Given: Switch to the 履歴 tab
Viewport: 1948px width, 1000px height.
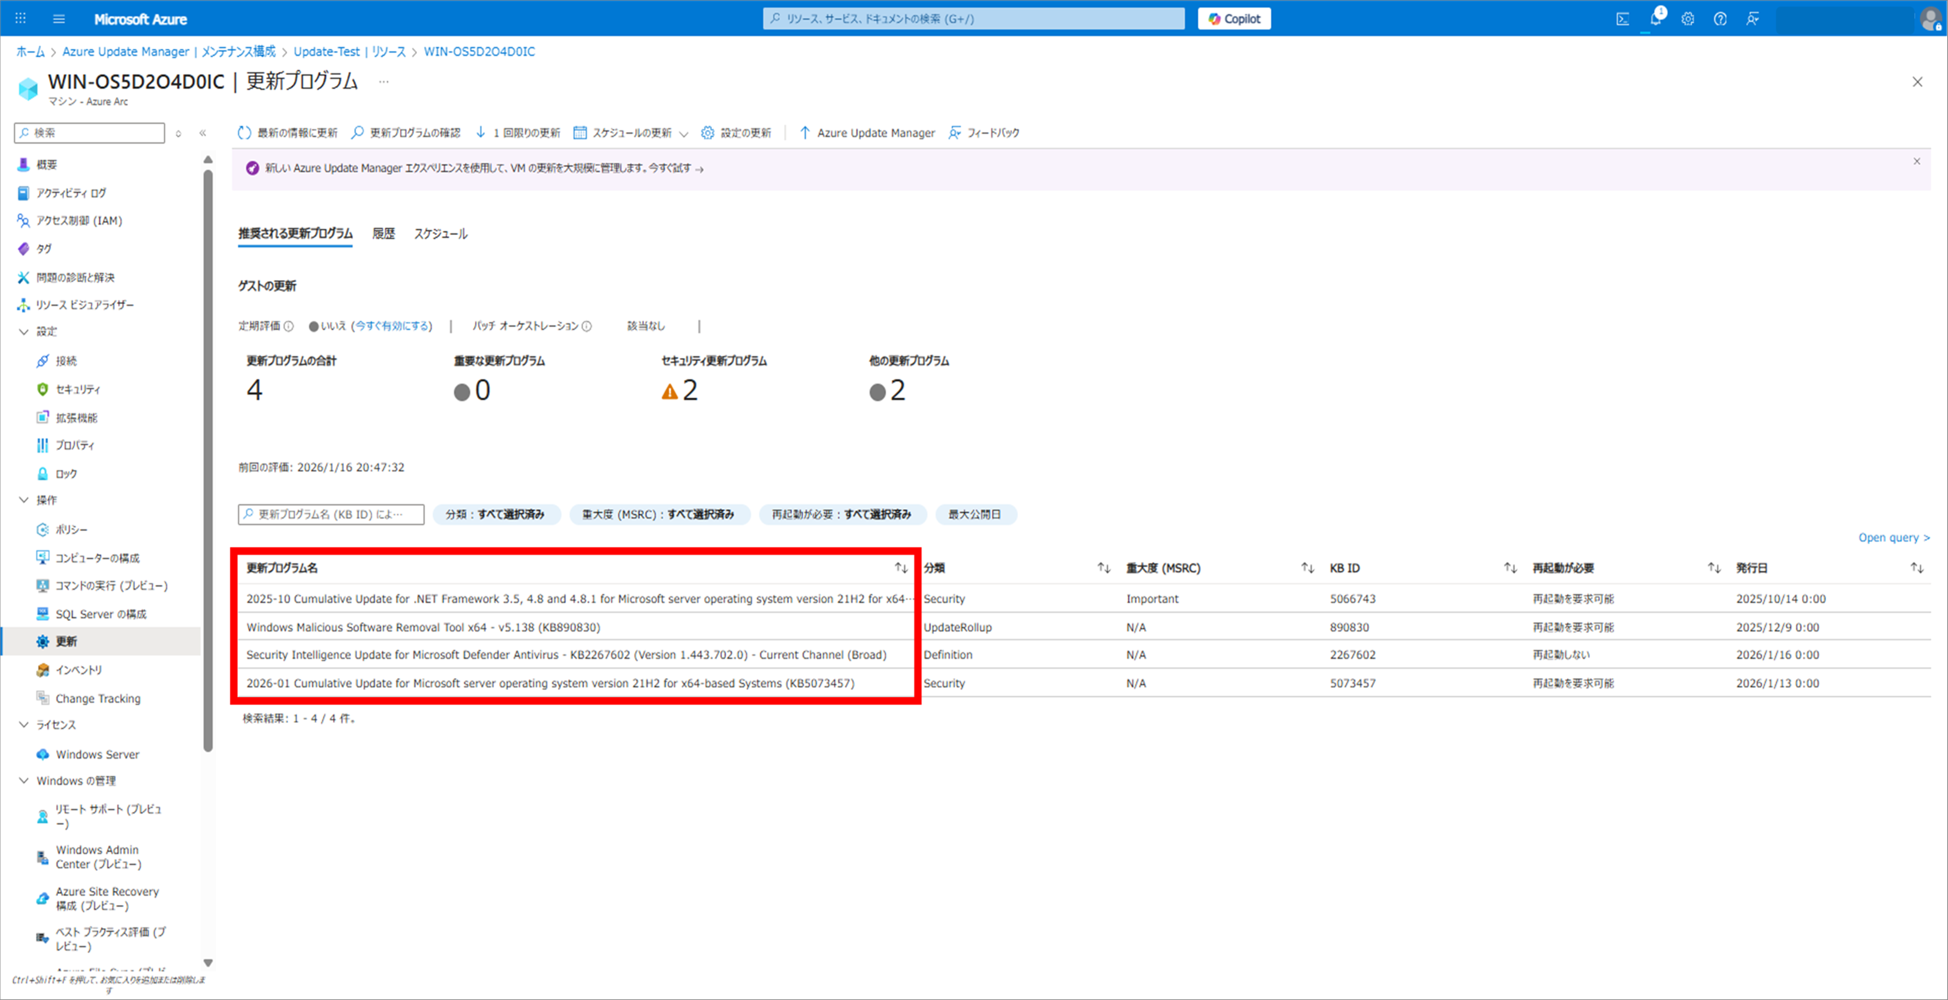Looking at the screenshot, I should click(x=383, y=234).
